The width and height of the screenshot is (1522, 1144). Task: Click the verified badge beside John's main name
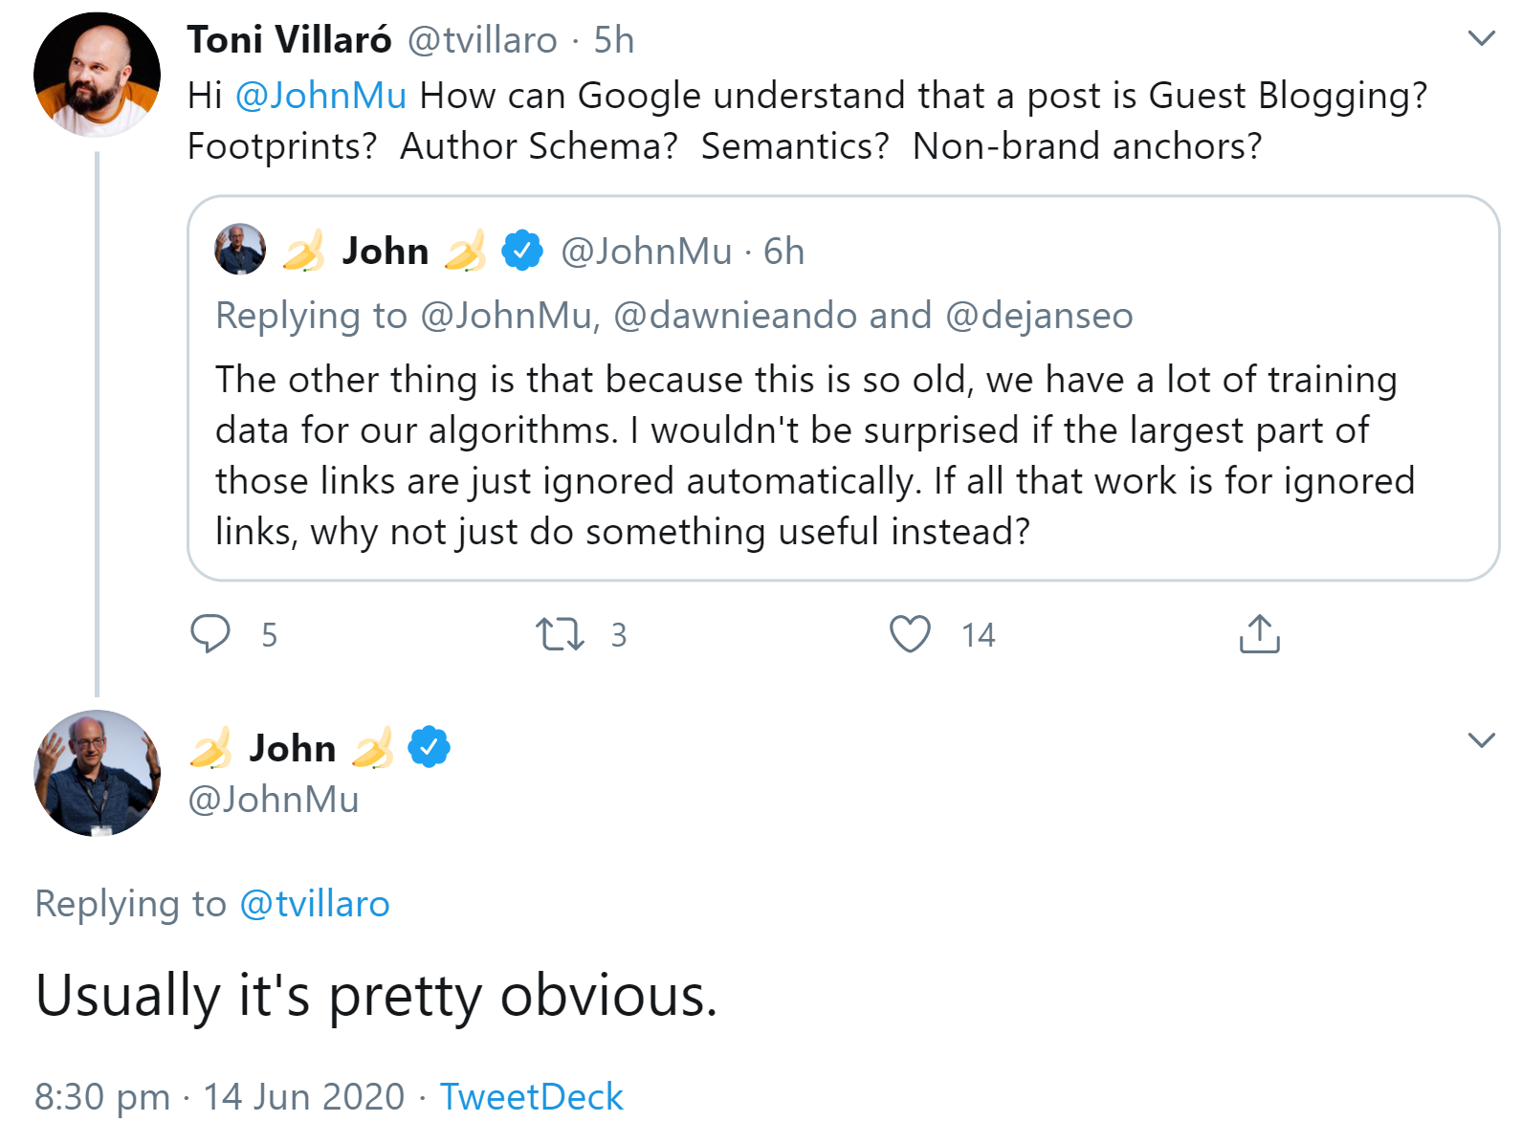coord(430,747)
